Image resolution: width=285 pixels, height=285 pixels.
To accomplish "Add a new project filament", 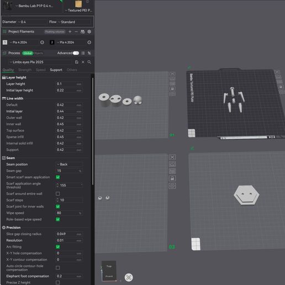I will (x=70, y=31).
